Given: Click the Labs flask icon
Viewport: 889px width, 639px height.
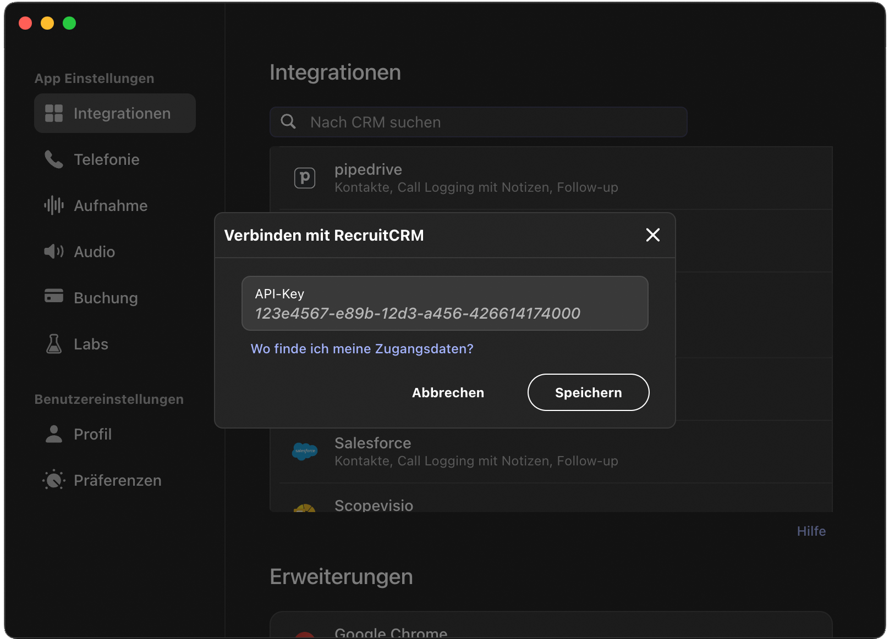Looking at the screenshot, I should (54, 344).
